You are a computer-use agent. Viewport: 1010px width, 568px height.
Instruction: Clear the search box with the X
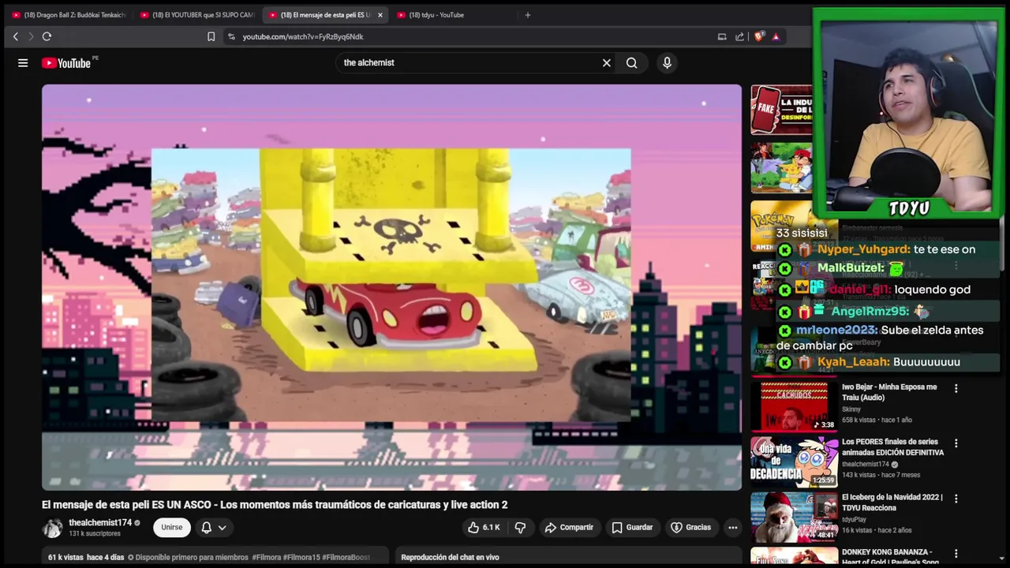[x=607, y=63]
